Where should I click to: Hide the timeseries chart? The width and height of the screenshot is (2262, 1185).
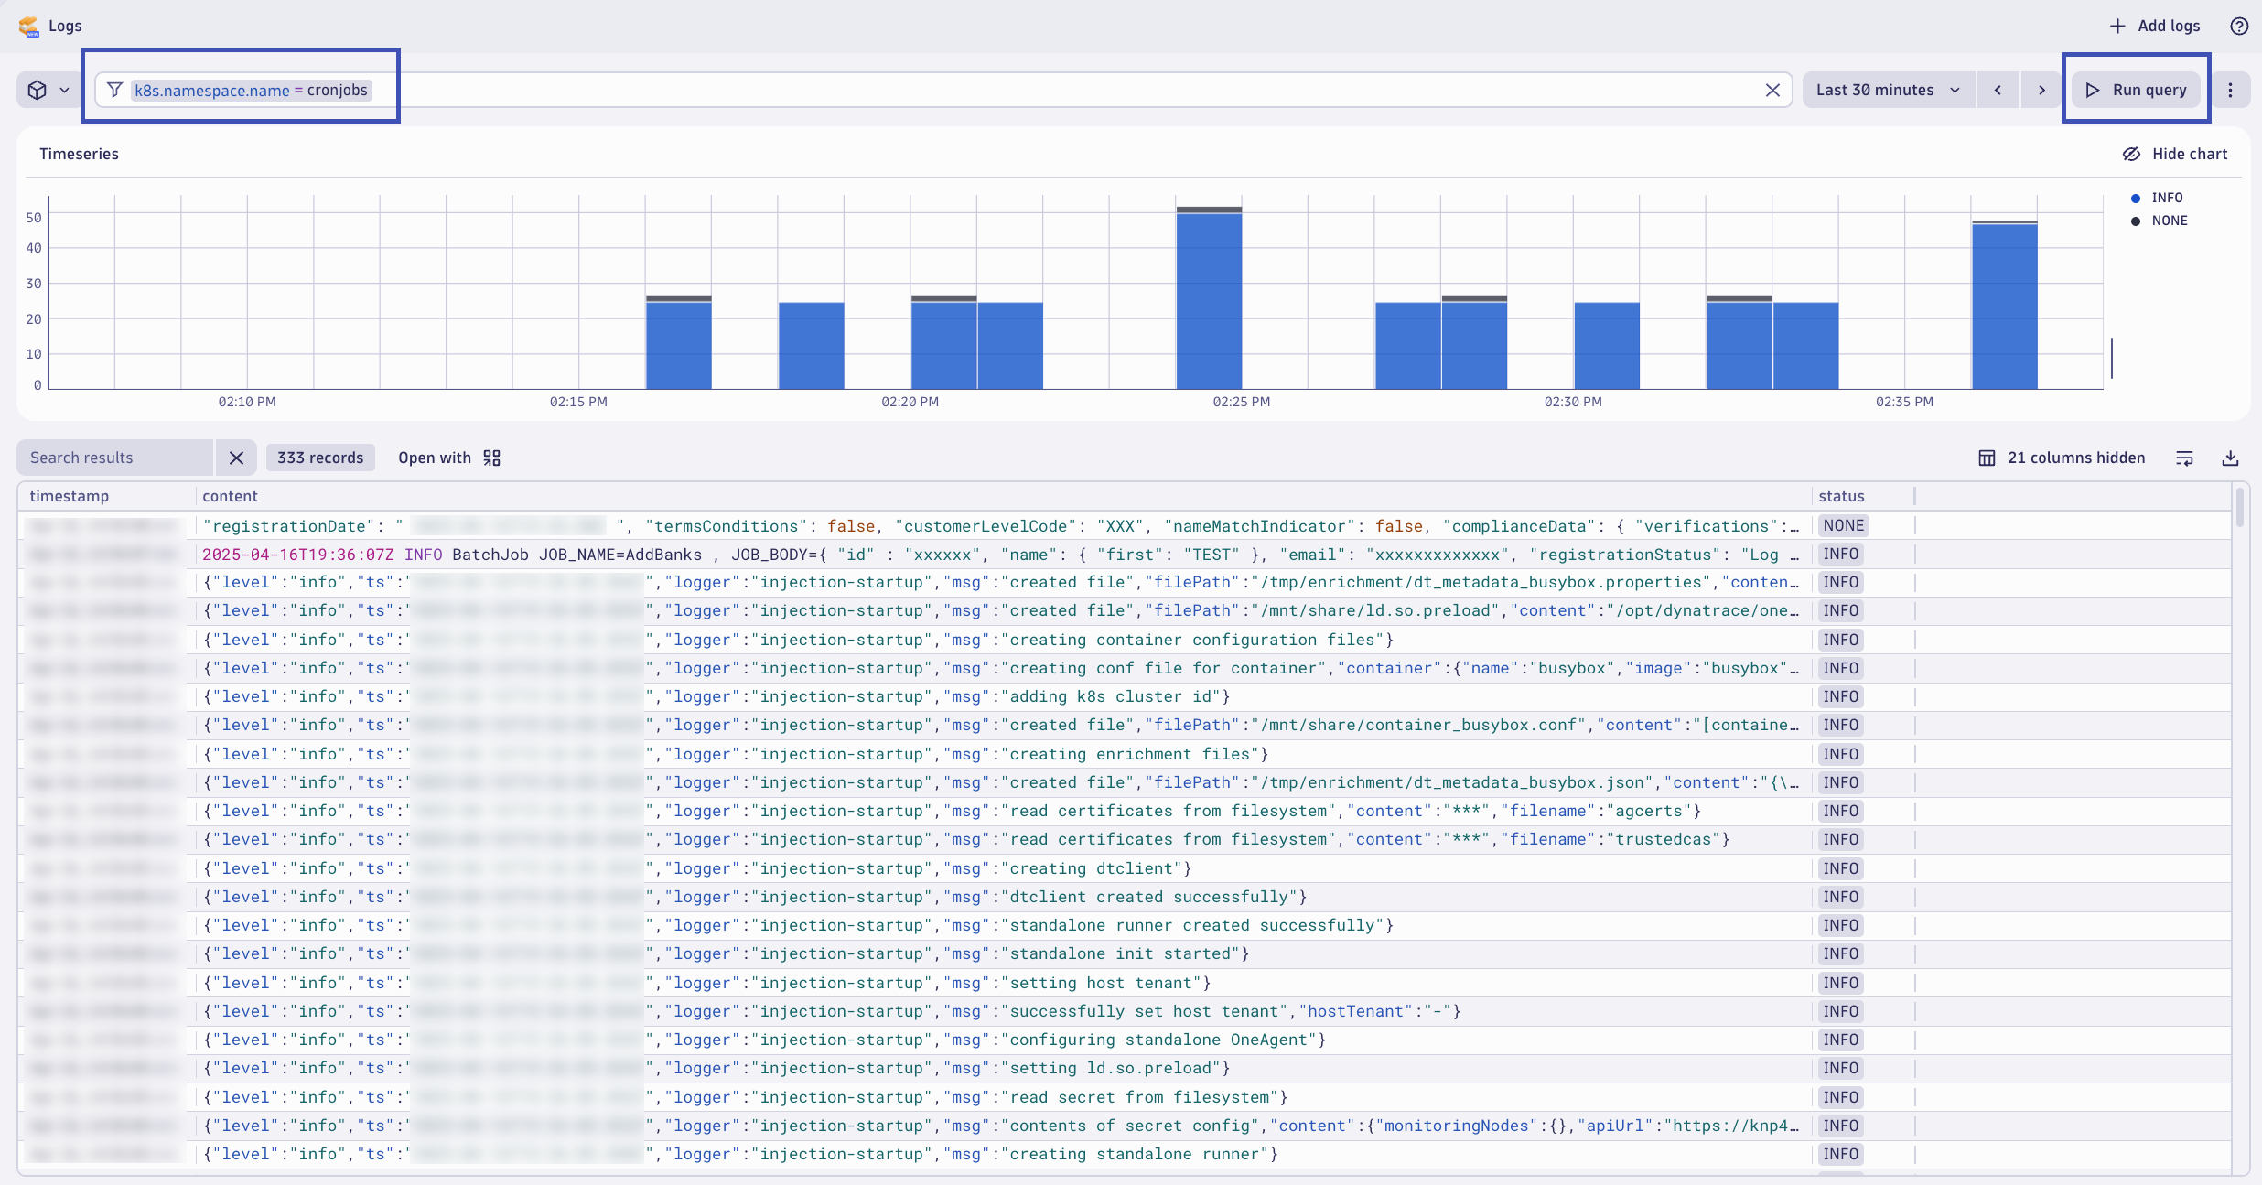click(x=2175, y=154)
